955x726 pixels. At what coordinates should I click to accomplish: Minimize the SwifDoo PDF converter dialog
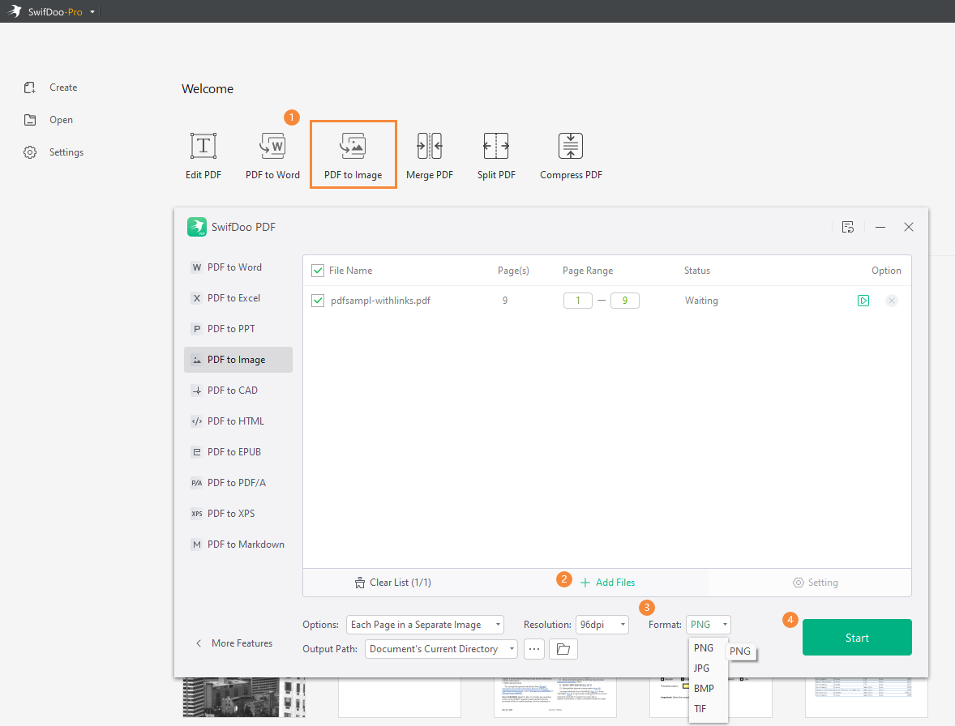880,227
